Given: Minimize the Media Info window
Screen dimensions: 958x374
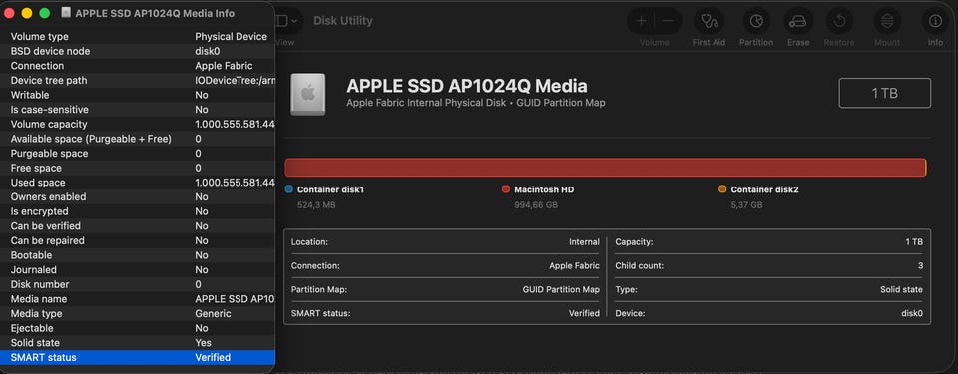Looking at the screenshot, I should (x=27, y=13).
